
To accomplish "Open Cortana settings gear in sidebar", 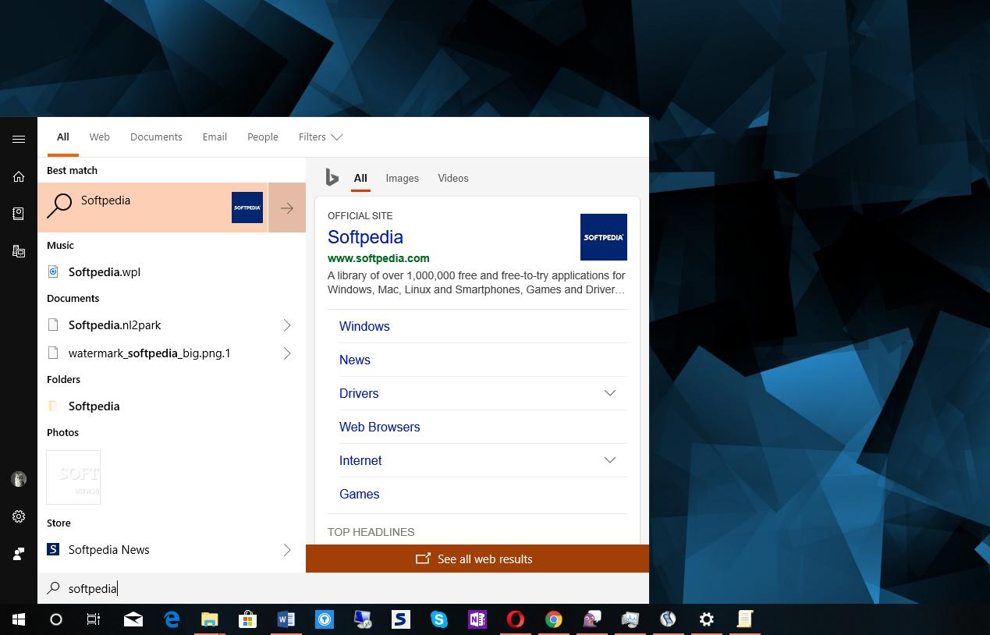I will pyautogui.click(x=19, y=516).
